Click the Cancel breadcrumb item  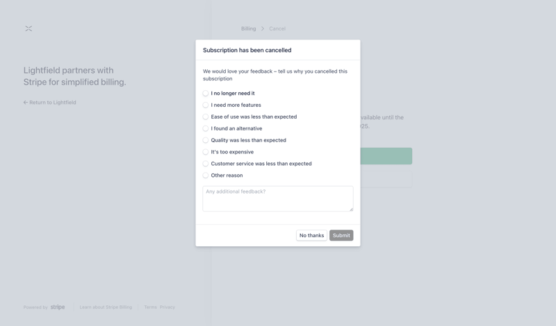277,29
